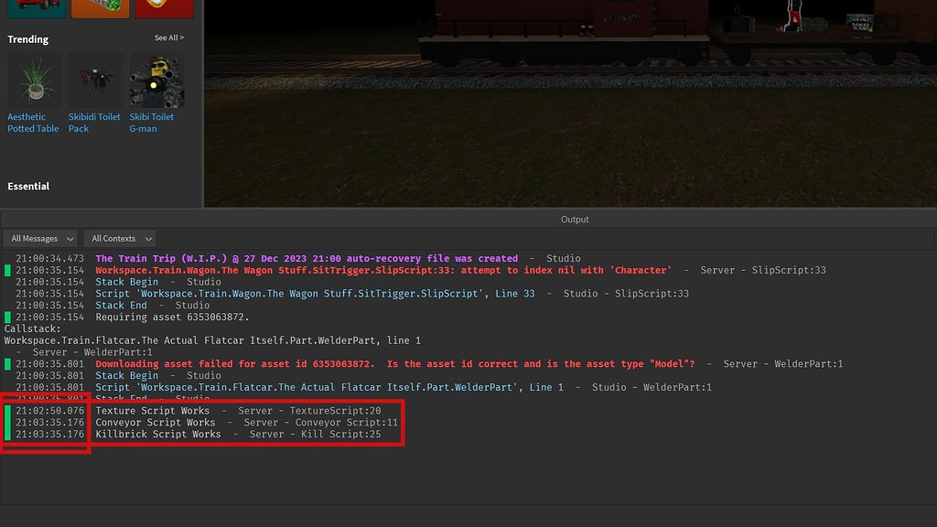
Task: Switch to the Output tab
Action: coord(575,219)
